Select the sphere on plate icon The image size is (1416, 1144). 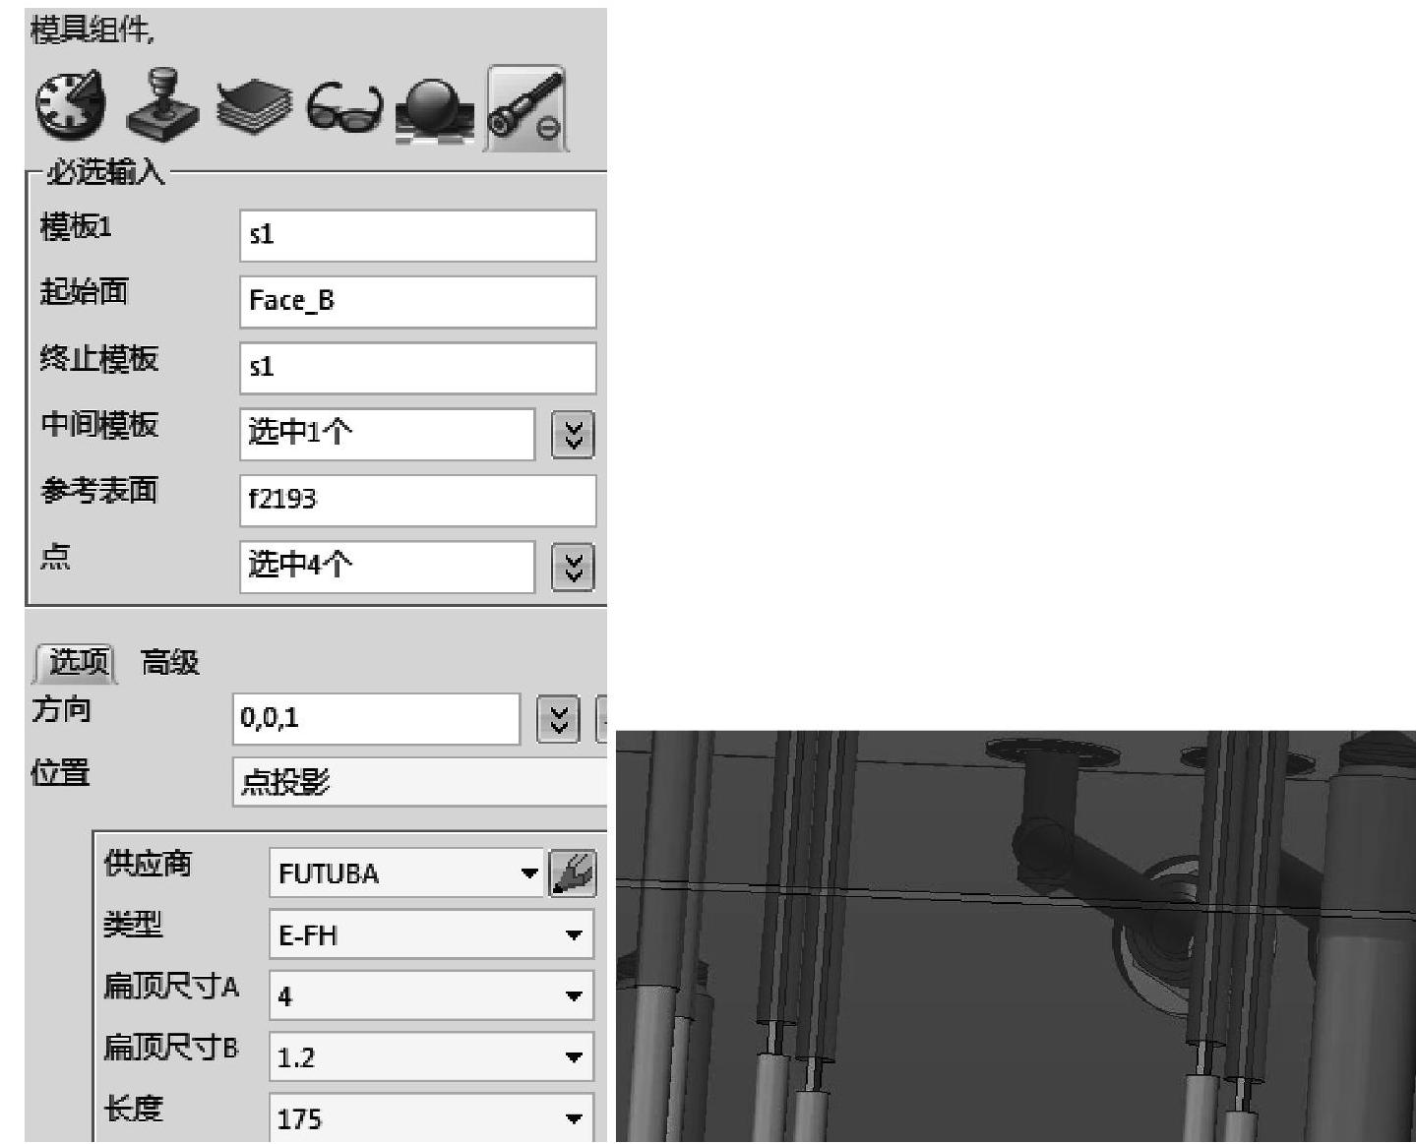[434, 108]
